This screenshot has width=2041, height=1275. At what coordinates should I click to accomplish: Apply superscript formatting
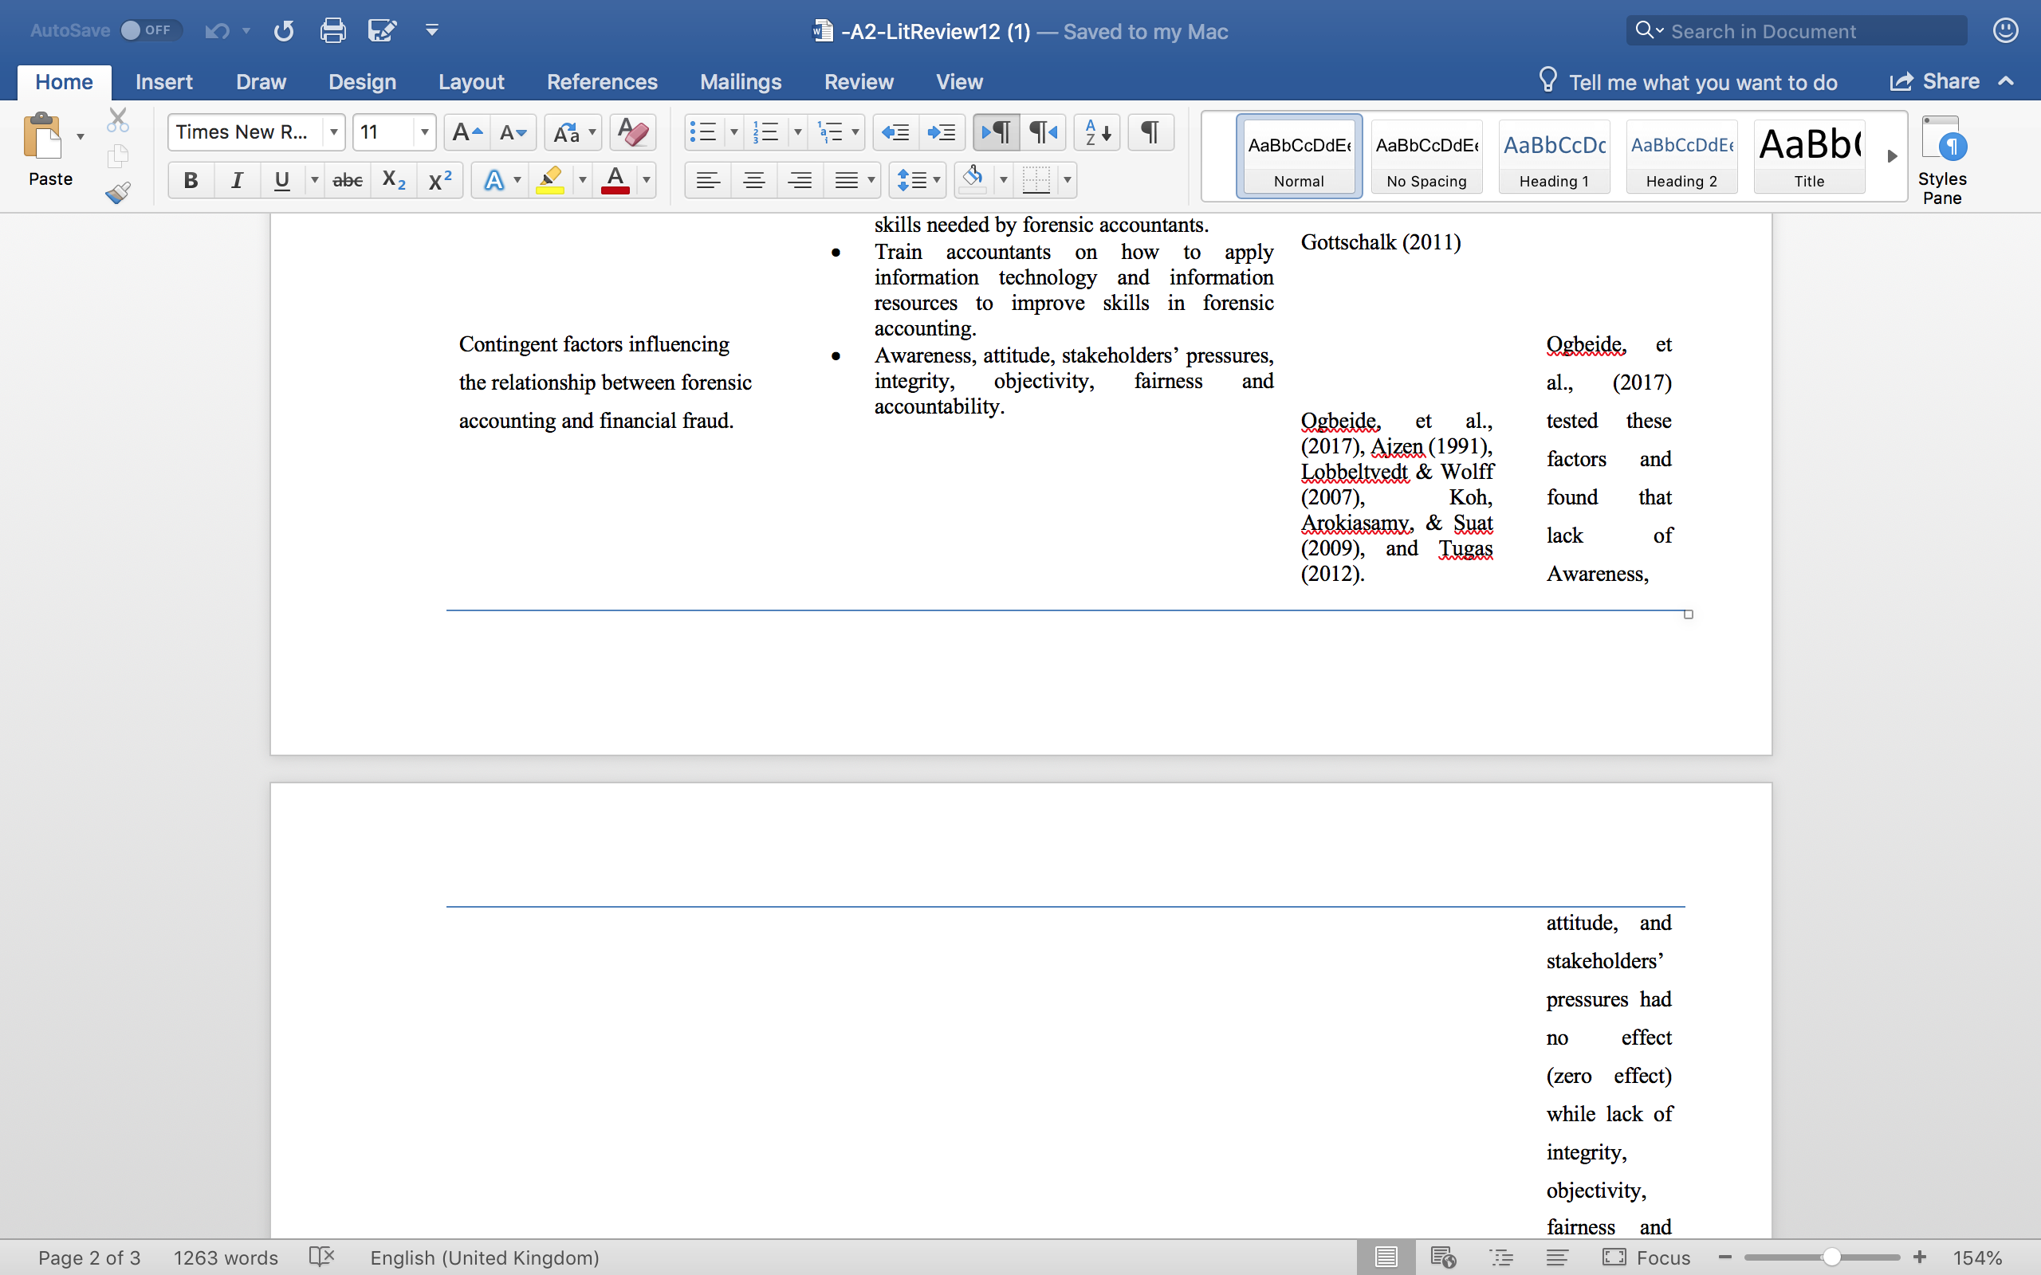click(440, 179)
